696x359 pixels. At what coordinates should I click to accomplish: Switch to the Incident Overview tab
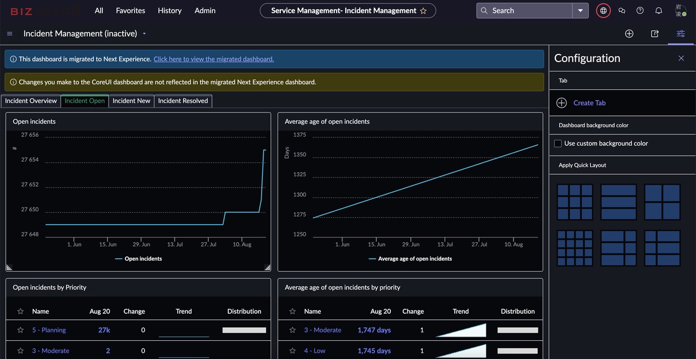31,101
